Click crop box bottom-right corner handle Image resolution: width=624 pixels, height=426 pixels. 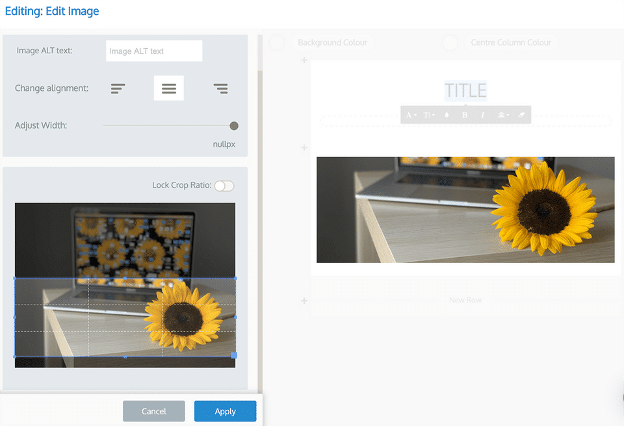[x=234, y=355]
